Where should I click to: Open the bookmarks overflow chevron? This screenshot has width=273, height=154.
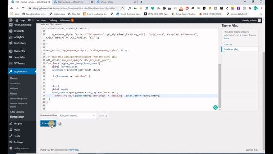click(261, 14)
